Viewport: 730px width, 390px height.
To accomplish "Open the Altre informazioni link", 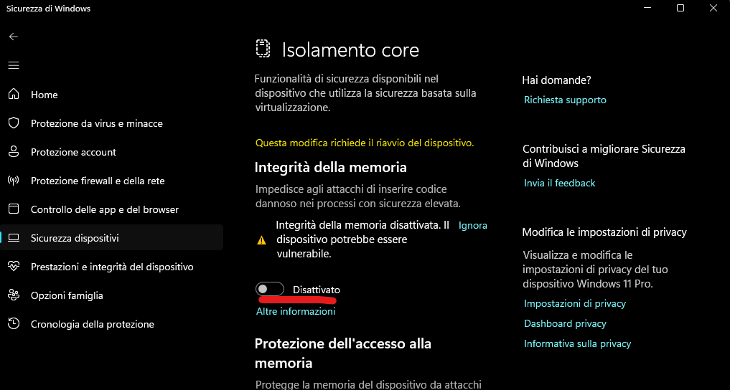I will pyautogui.click(x=296, y=312).
